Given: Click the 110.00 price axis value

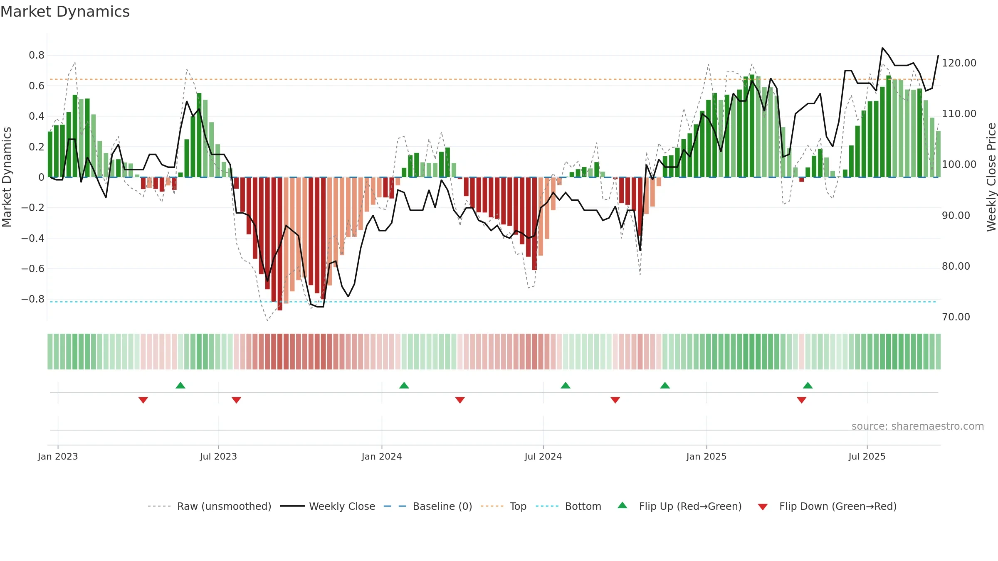Looking at the screenshot, I should [959, 113].
